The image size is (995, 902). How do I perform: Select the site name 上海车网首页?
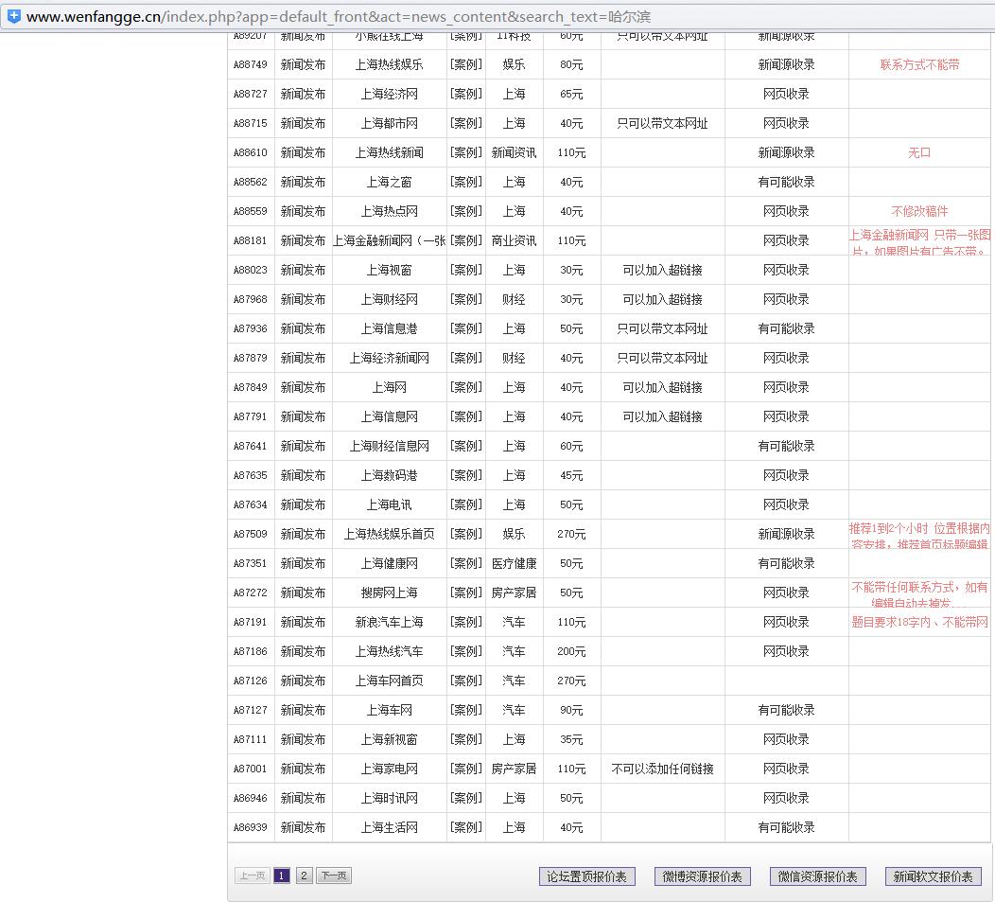tap(390, 681)
